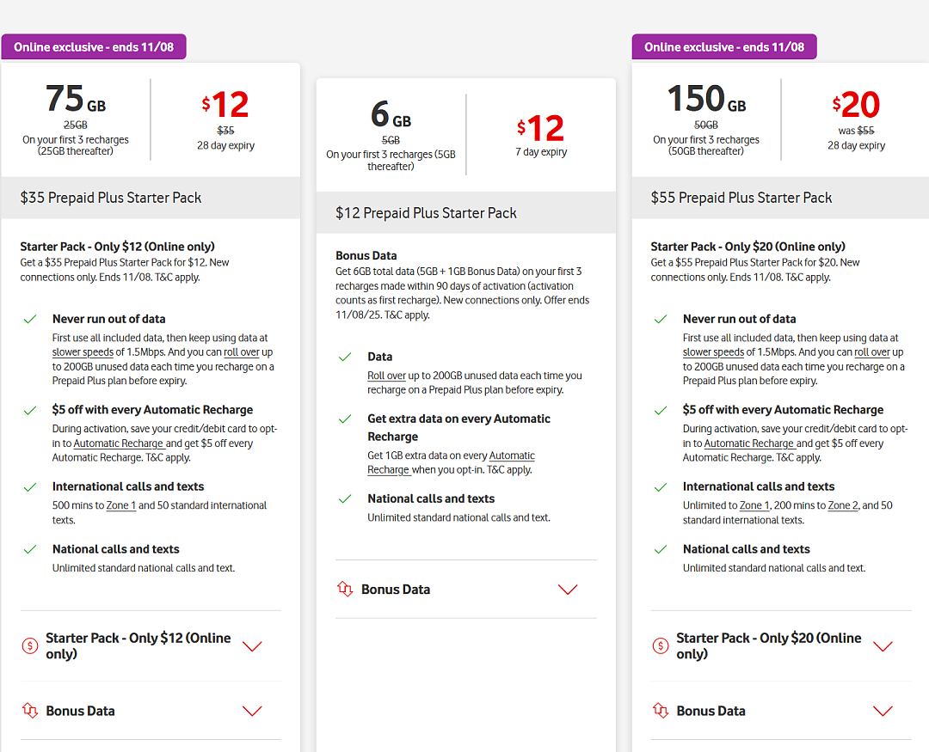Click Bonus Data icon in $12 pack card
This screenshot has height=752, width=929.
click(345, 589)
